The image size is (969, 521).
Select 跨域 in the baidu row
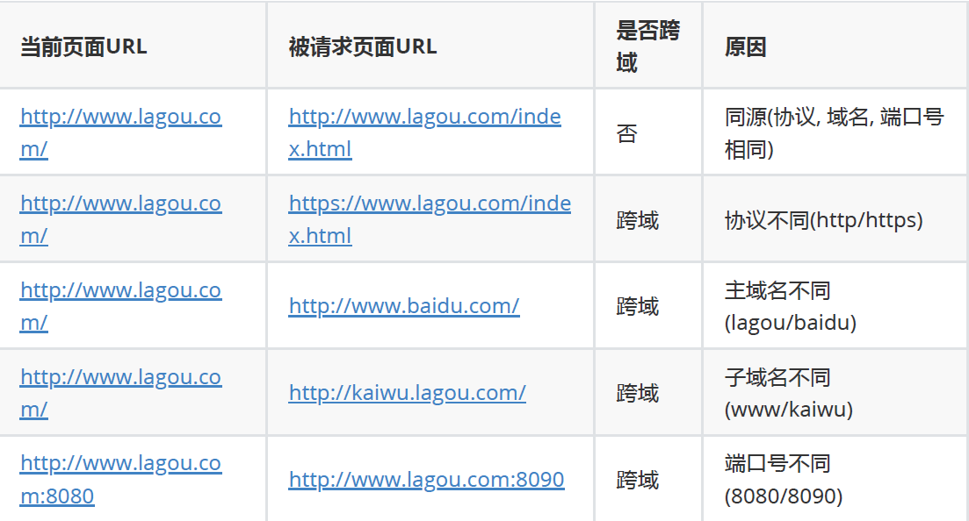[x=638, y=306]
